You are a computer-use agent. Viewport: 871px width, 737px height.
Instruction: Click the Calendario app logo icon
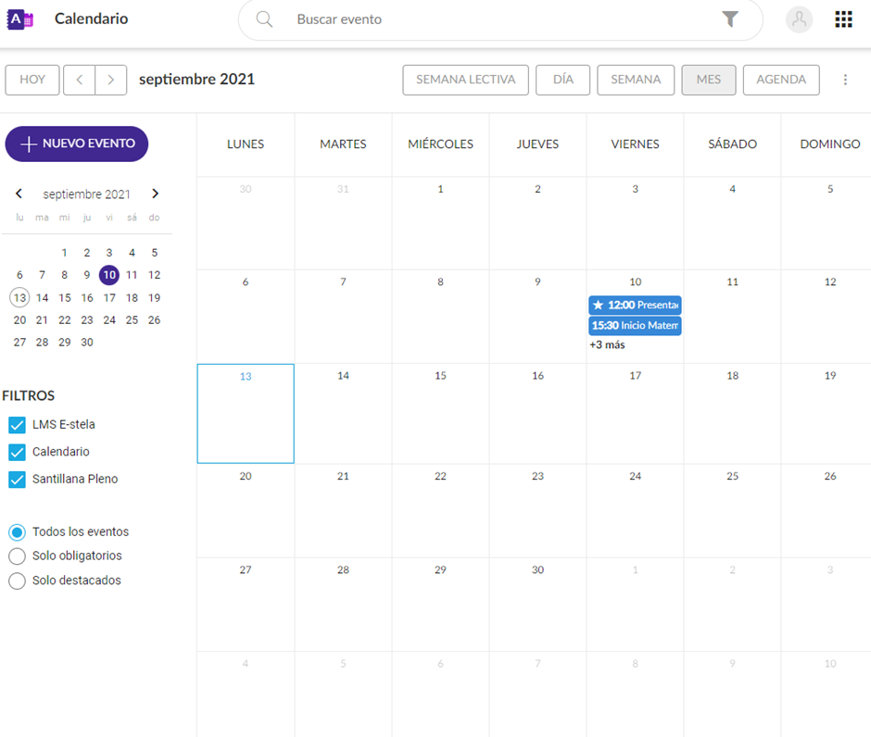pyautogui.click(x=20, y=19)
